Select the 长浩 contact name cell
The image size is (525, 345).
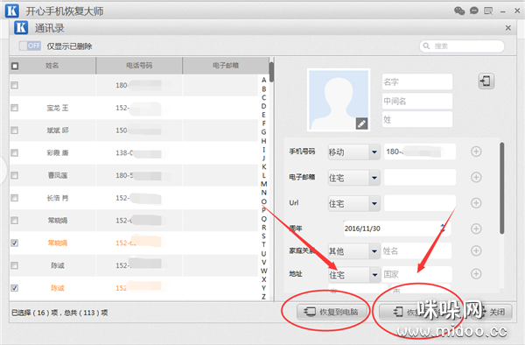58,198
